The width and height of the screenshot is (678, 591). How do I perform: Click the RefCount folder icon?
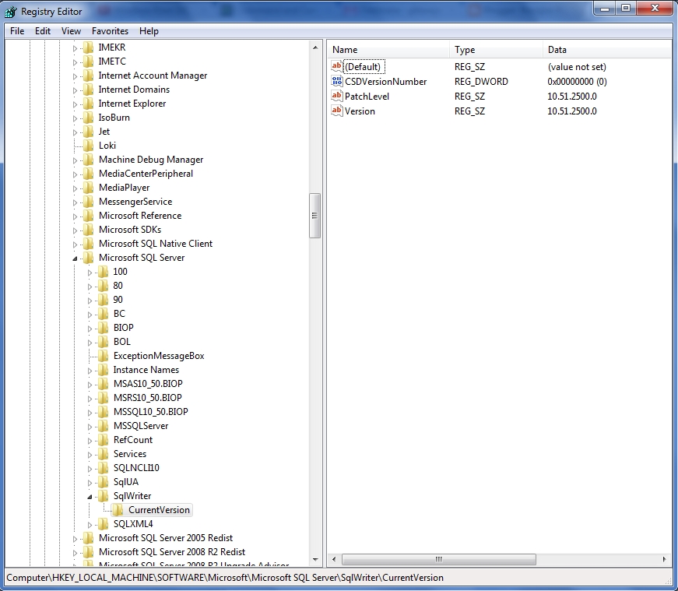(x=103, y=440)
